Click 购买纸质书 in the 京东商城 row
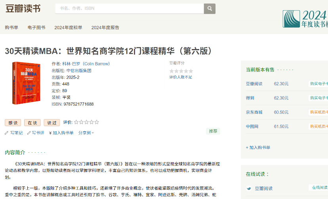The width and height of the screenshot is (328, 199). (318, 112)
